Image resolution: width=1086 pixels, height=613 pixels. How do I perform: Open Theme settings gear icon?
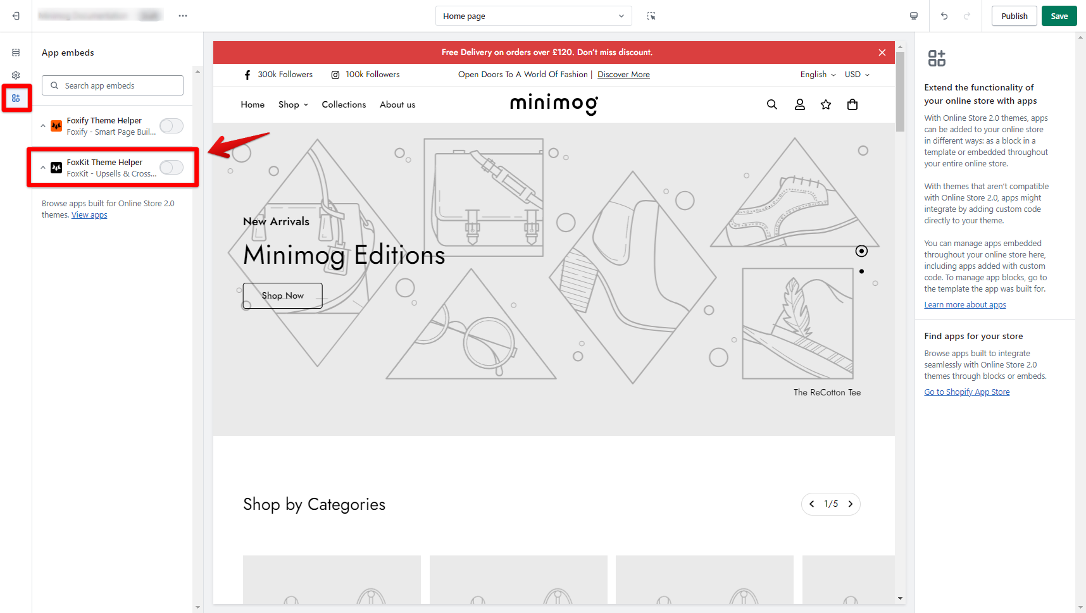coord(16,75)
